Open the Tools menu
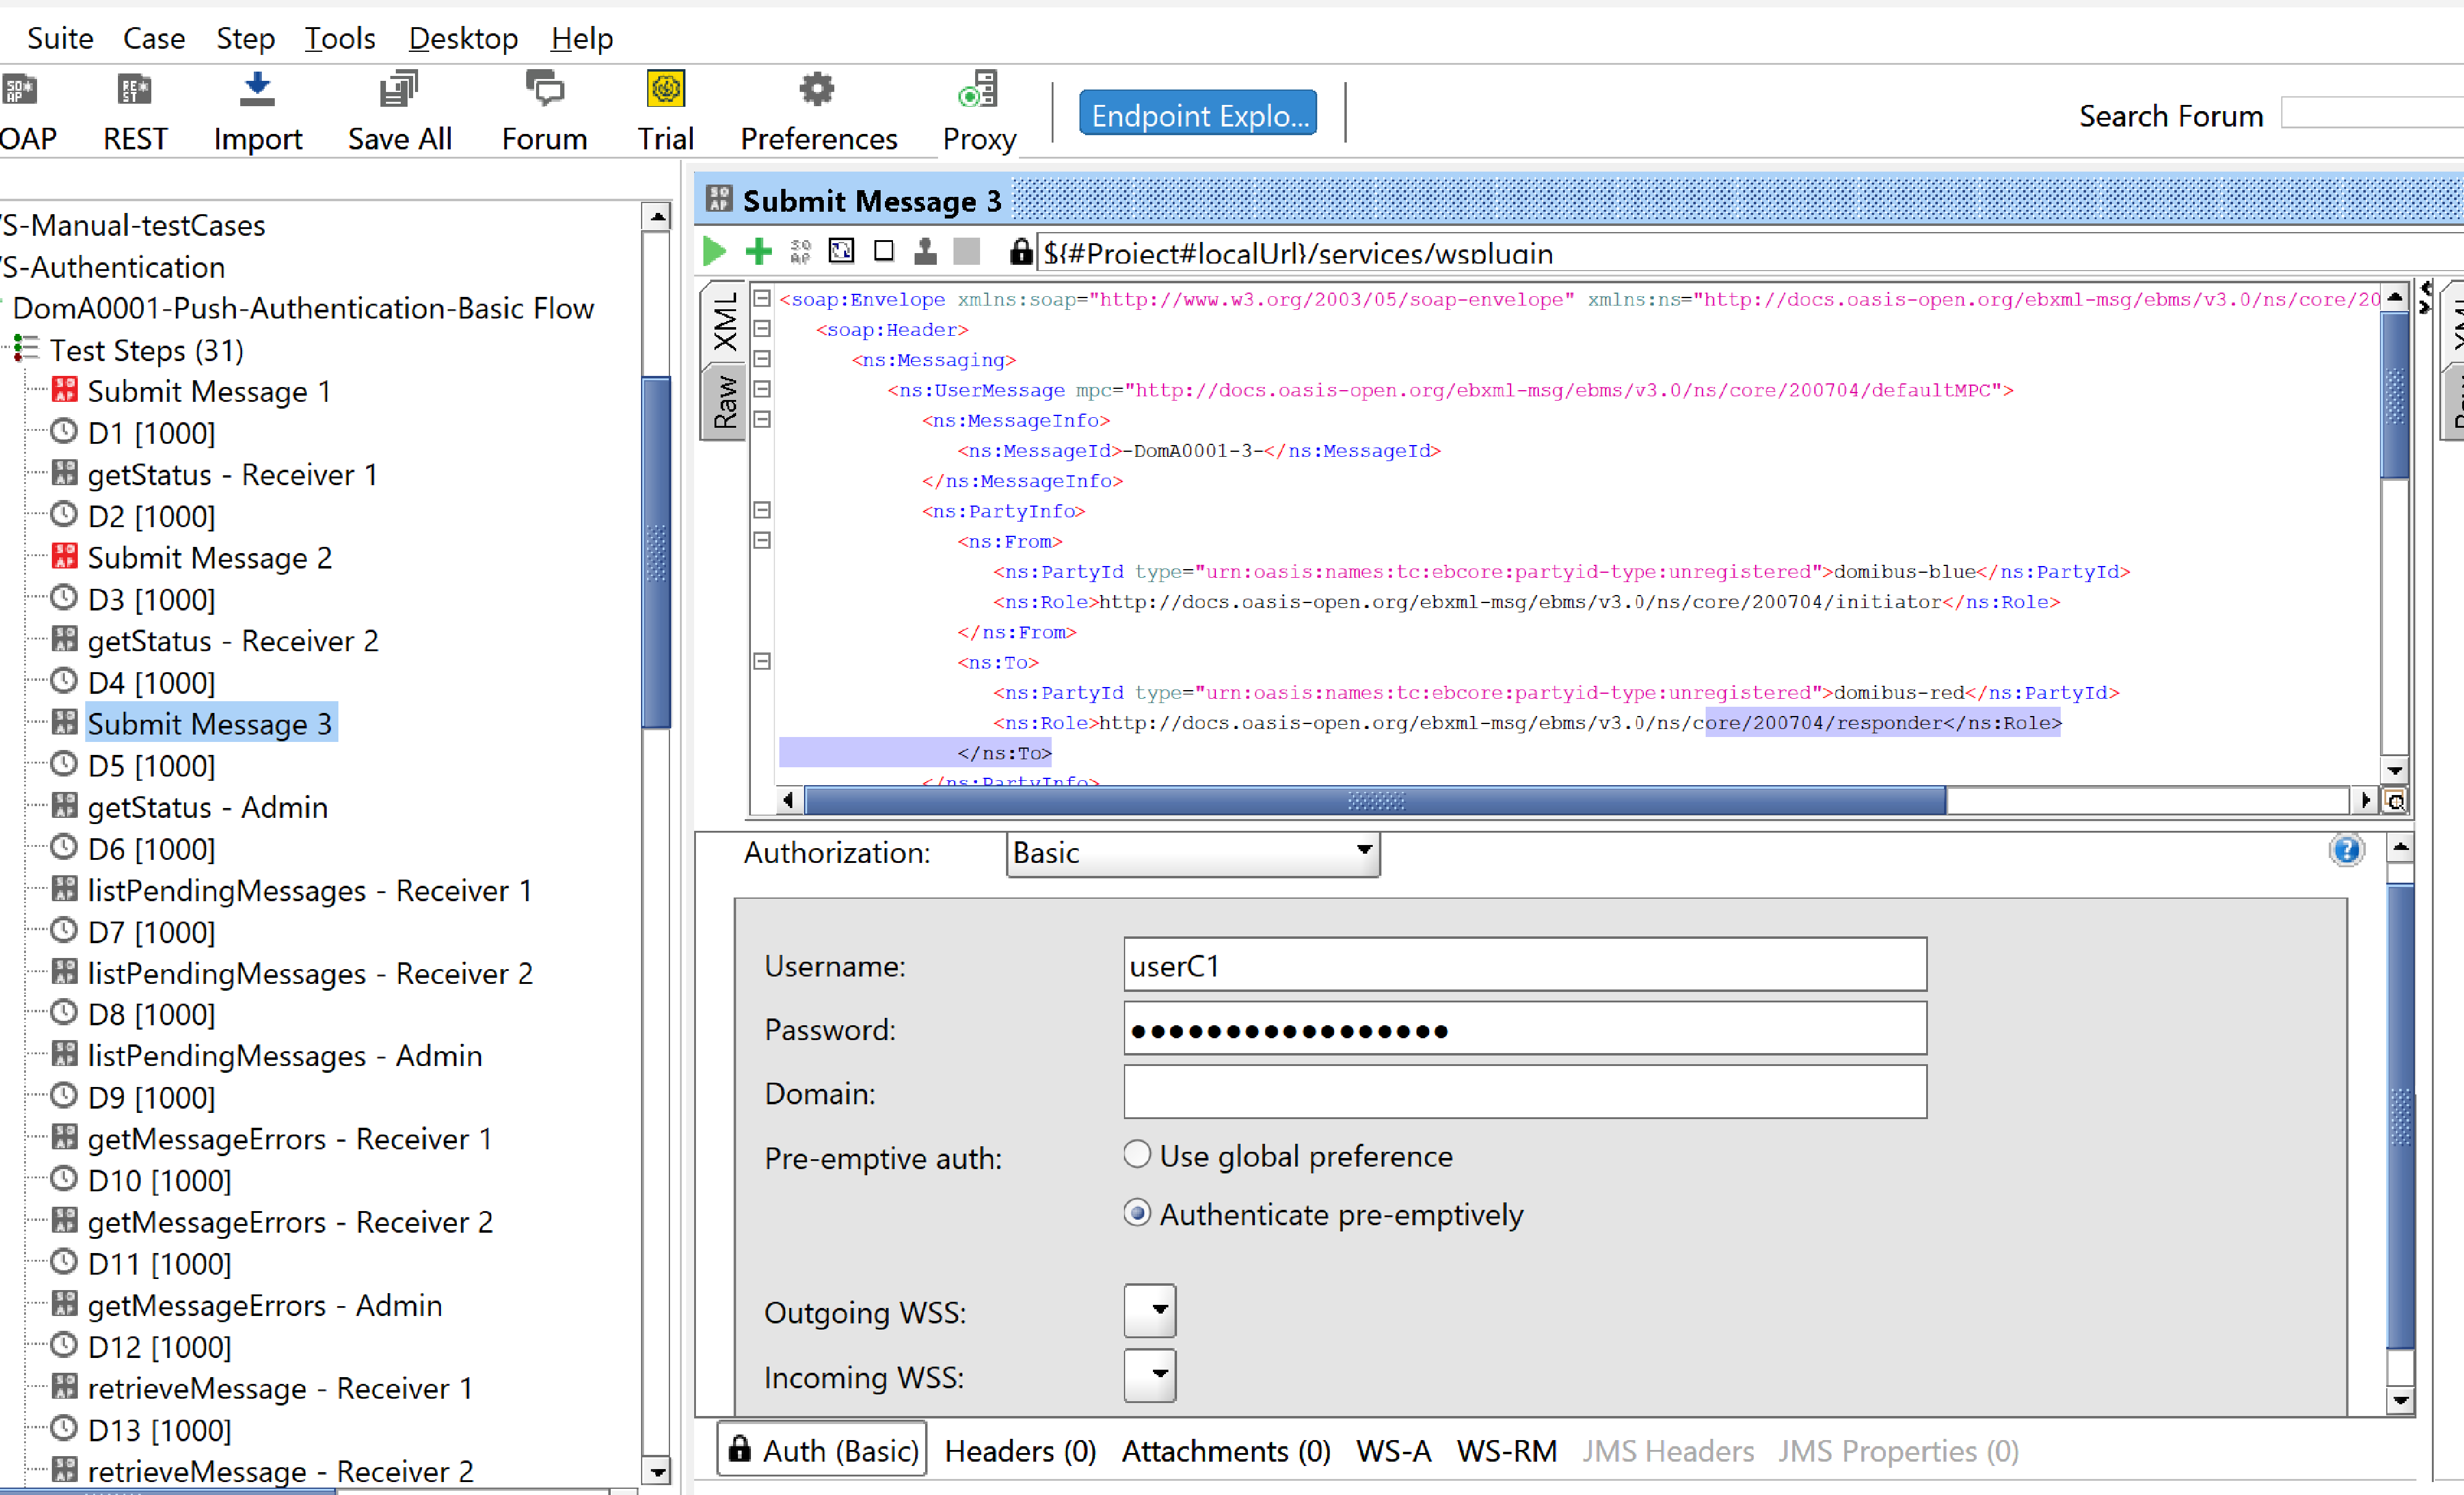 tap(340, 38)
